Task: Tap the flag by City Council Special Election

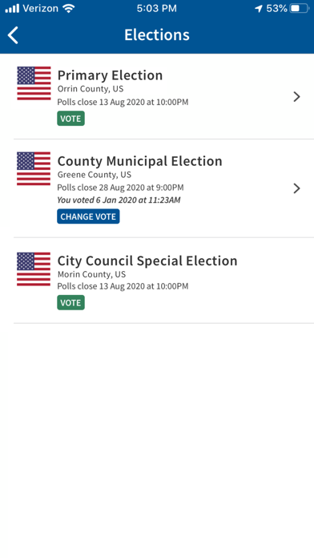Action: pos(34,269)
